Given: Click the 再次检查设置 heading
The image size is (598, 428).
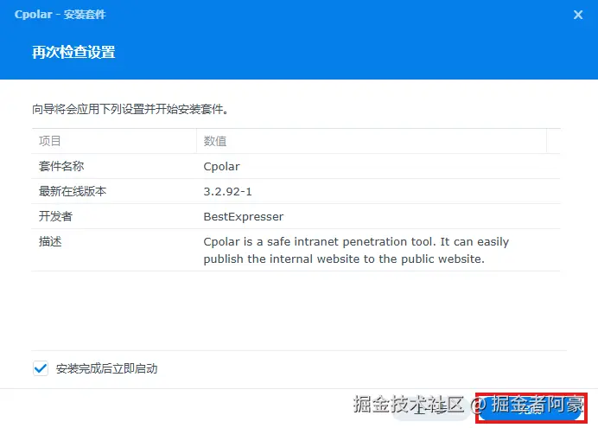Looking at the screenshot, I should (73, 52).
